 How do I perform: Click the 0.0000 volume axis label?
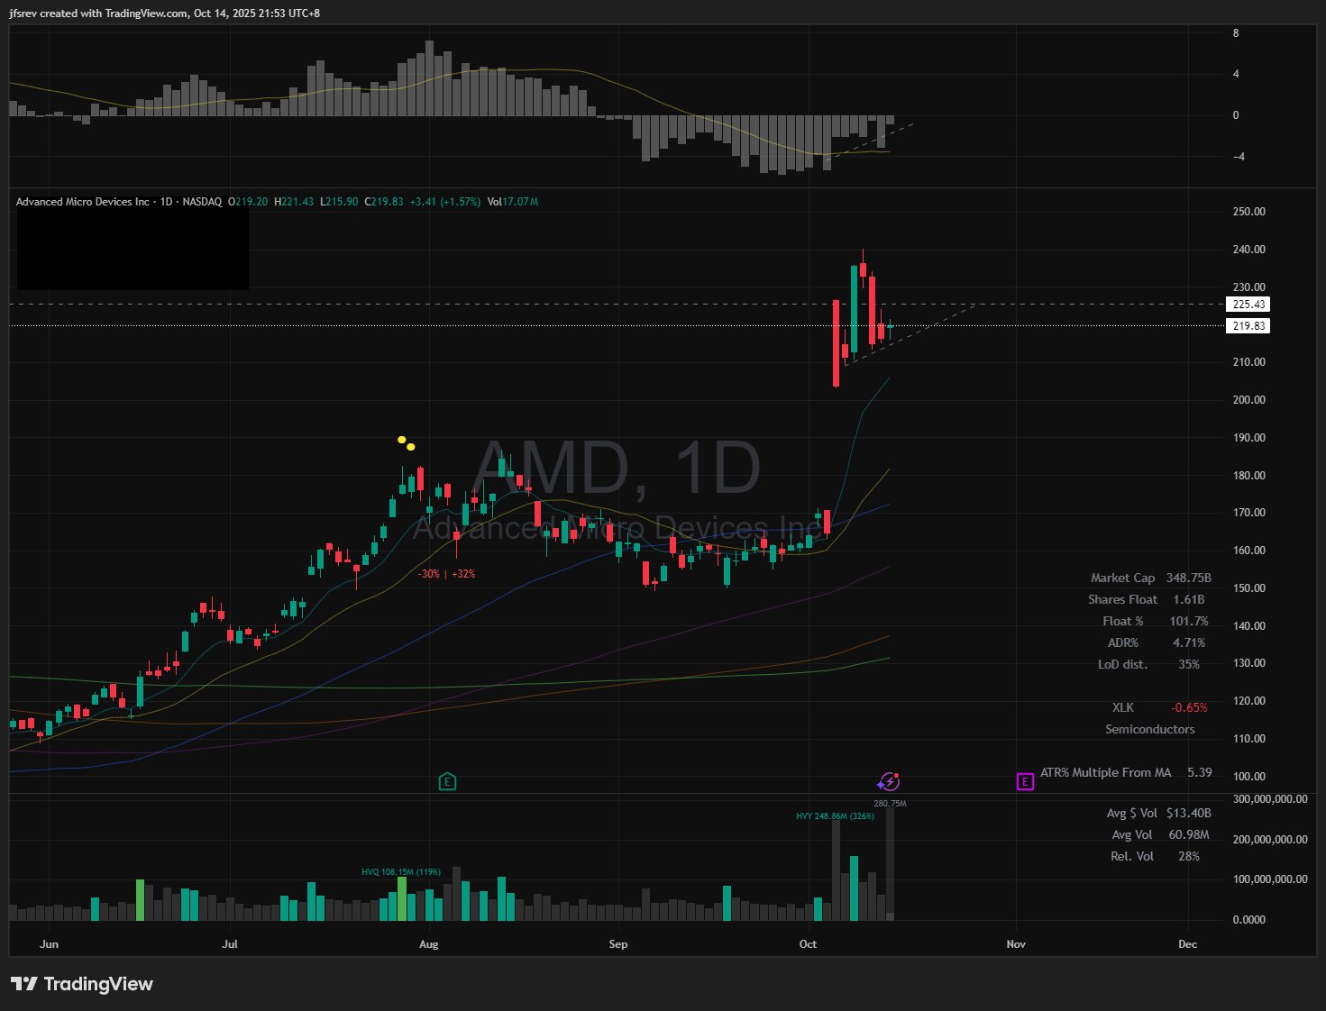(1248, 920)
